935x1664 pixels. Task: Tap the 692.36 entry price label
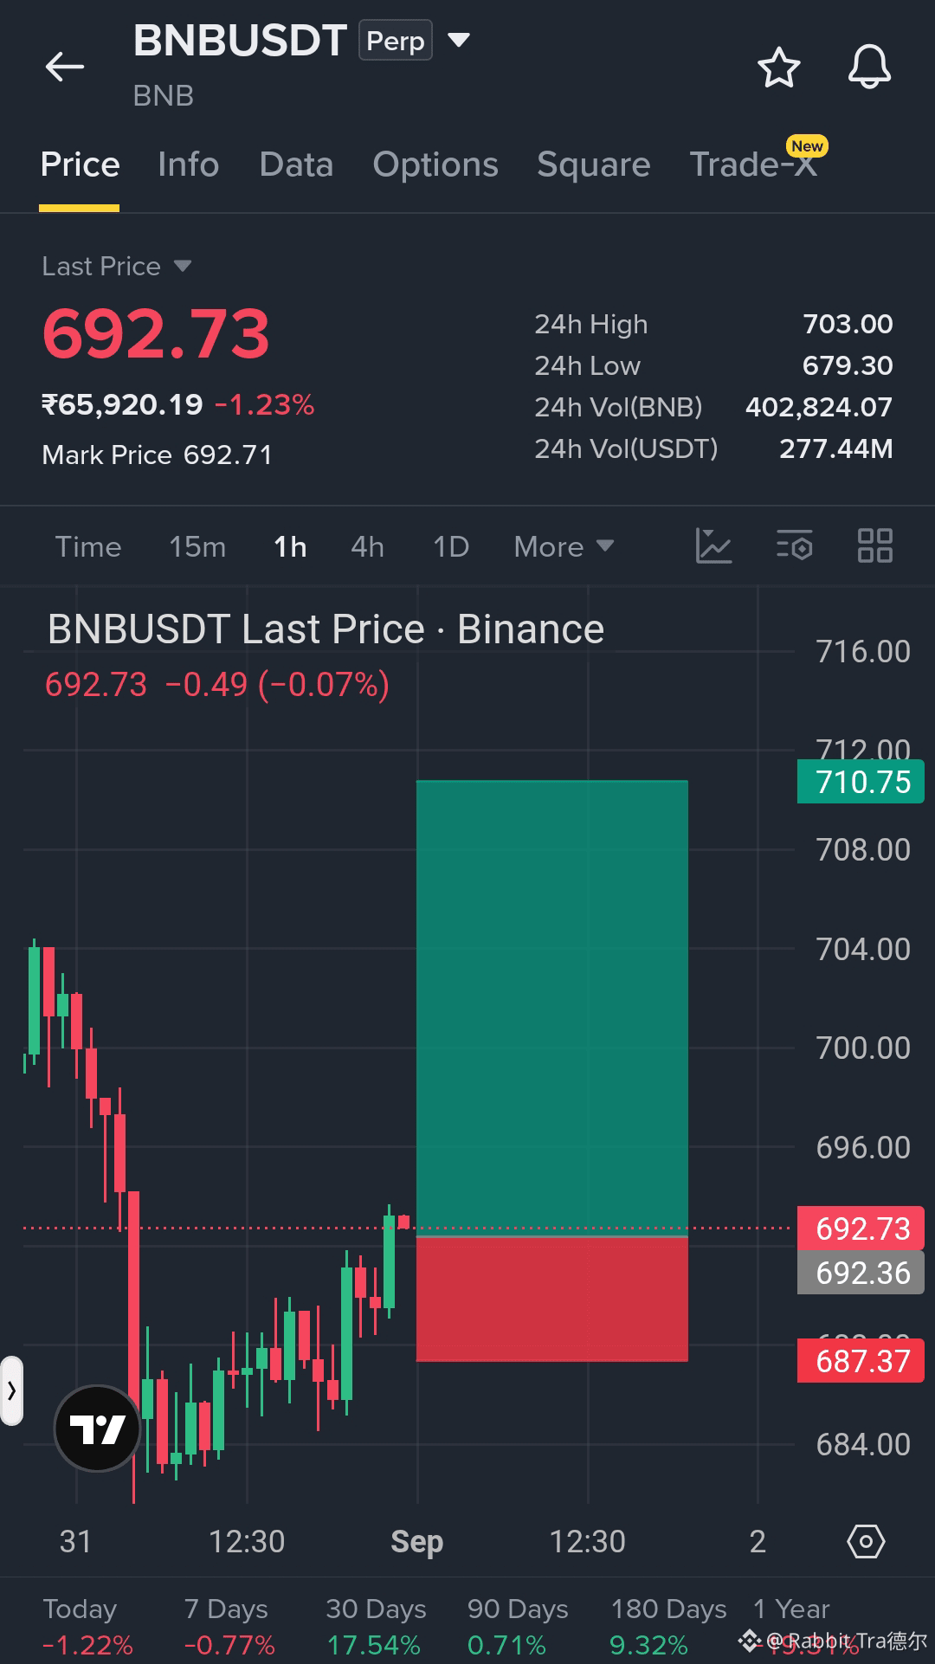tap(861, 1273)
